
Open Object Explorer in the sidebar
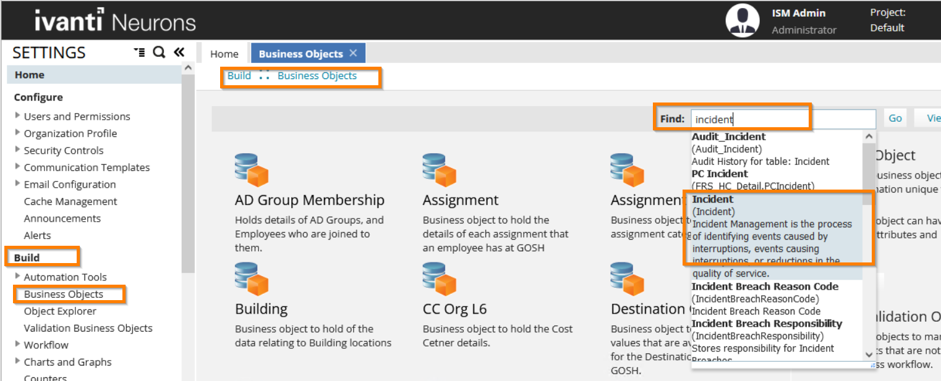pyautogui.click(x=60, y=311)
